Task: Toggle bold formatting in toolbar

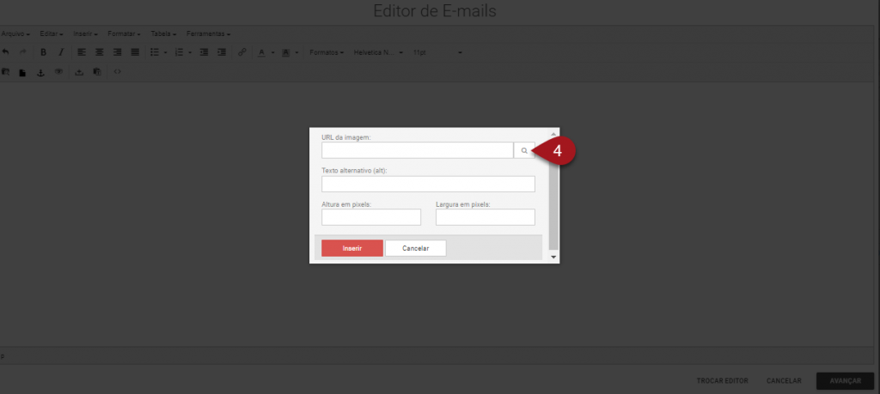Action: pyautogui.click(x=43, y=52)
